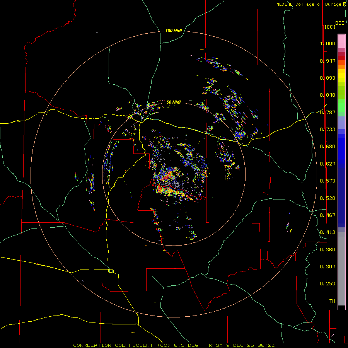
Task: Click the TH threshold label
Action: coord(332,301)
